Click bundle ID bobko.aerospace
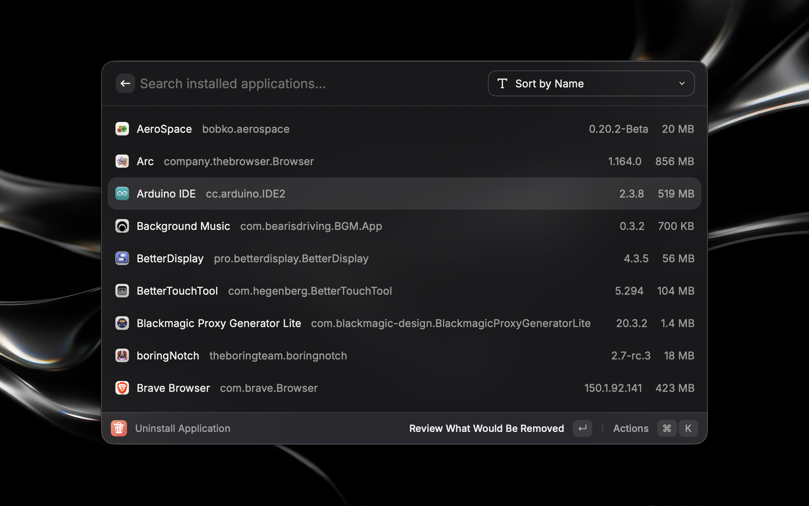The height and width of the screenshot is (506, 809). 246,129
